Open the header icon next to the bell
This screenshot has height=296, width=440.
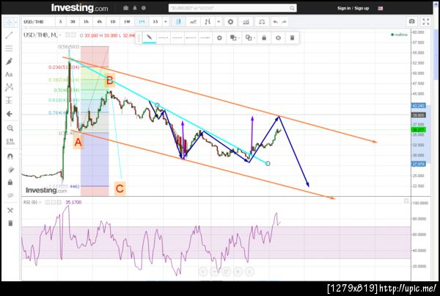144,8
